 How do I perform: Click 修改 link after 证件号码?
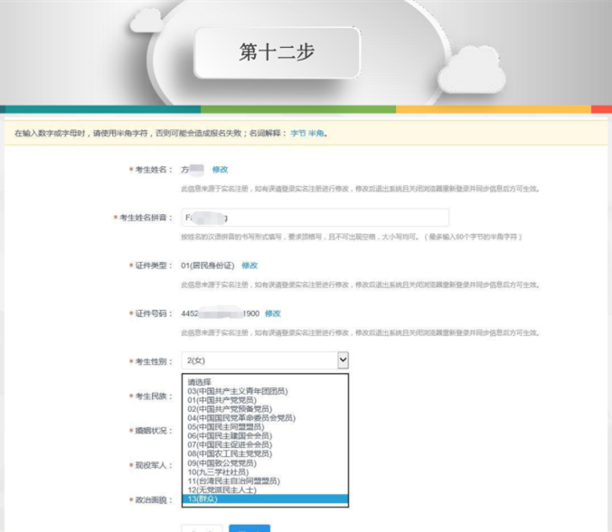[272, 313]
